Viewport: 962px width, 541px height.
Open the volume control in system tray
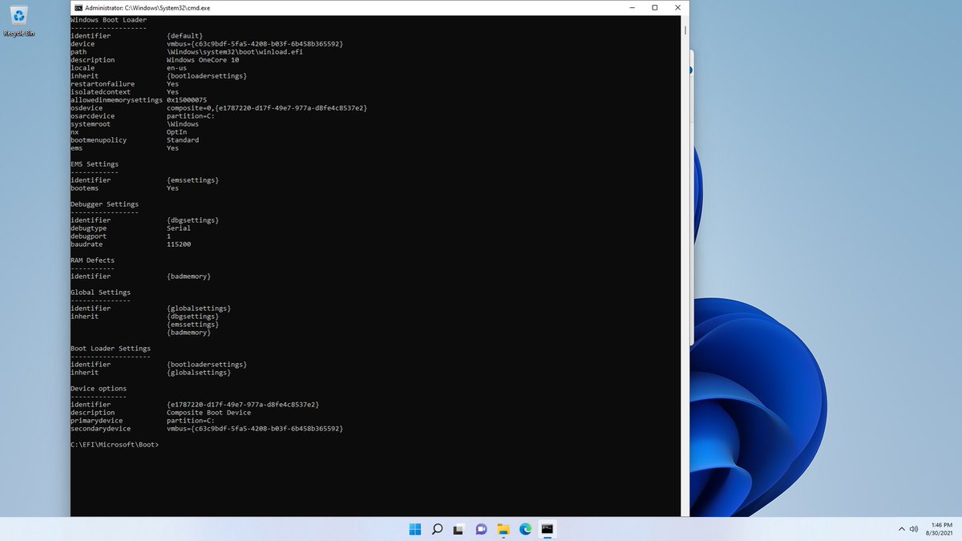point(914,529)
